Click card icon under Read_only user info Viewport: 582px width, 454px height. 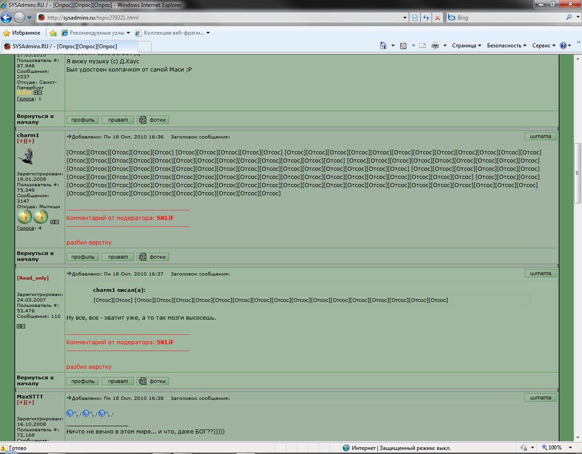pyautogui.click(x=21, y=326)
